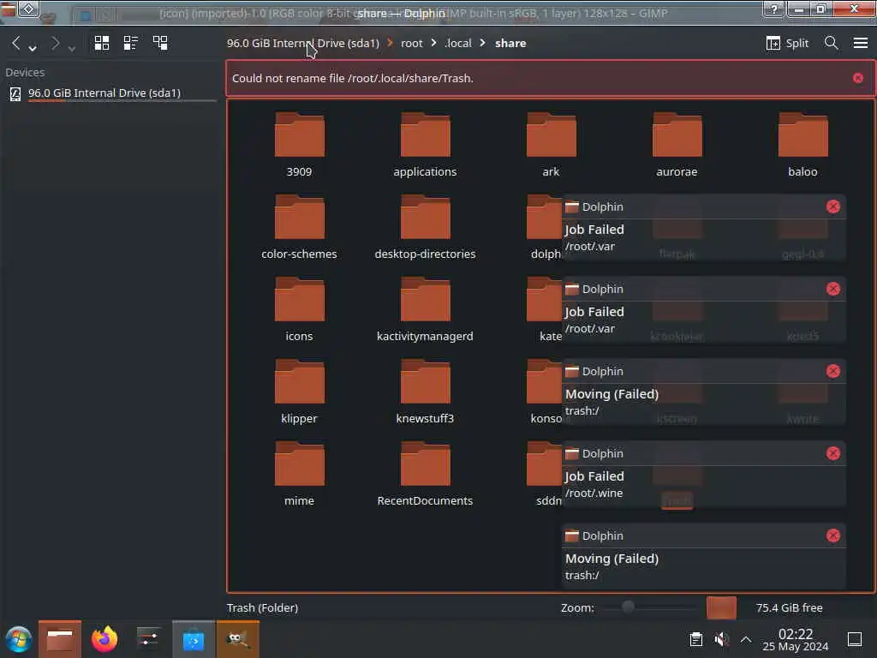Image resolution: width=877 pixels, height=658 pixels.
Task: Click the share breadcrumb
Action: pos(510,43)
